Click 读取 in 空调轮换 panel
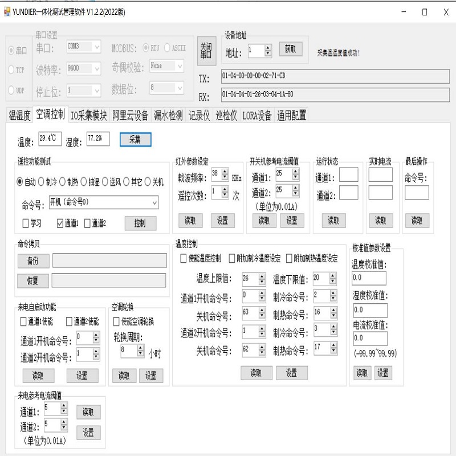This screenshot has width=456, height=456. coord(124,376)
